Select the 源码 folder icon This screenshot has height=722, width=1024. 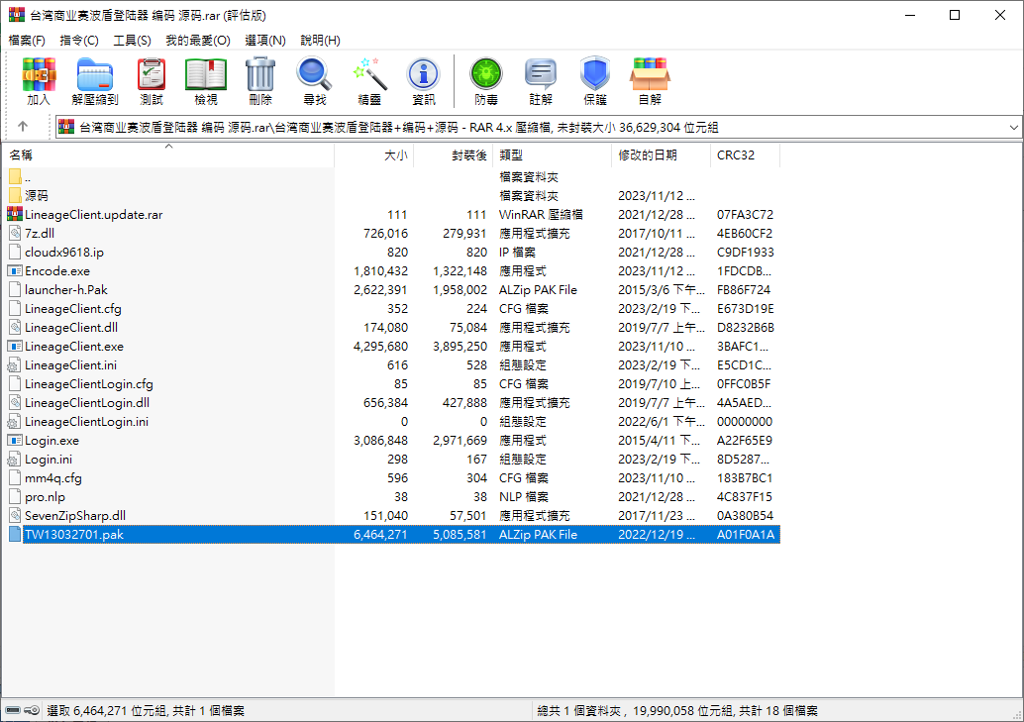(x=16, y=195)
